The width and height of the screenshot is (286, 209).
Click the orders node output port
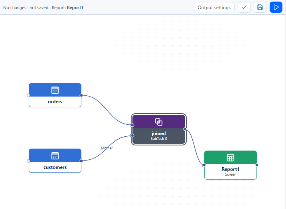(81, 95)
